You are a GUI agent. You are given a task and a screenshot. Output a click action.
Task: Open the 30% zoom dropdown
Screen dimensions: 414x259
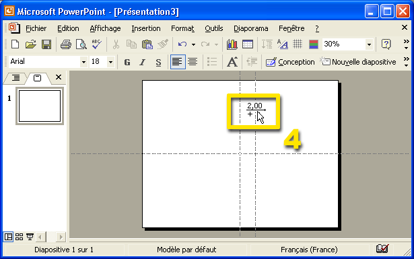pyautogui.click(x=370, y=44)
